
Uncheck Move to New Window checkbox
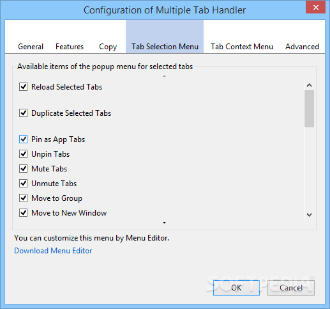[23, 213]
